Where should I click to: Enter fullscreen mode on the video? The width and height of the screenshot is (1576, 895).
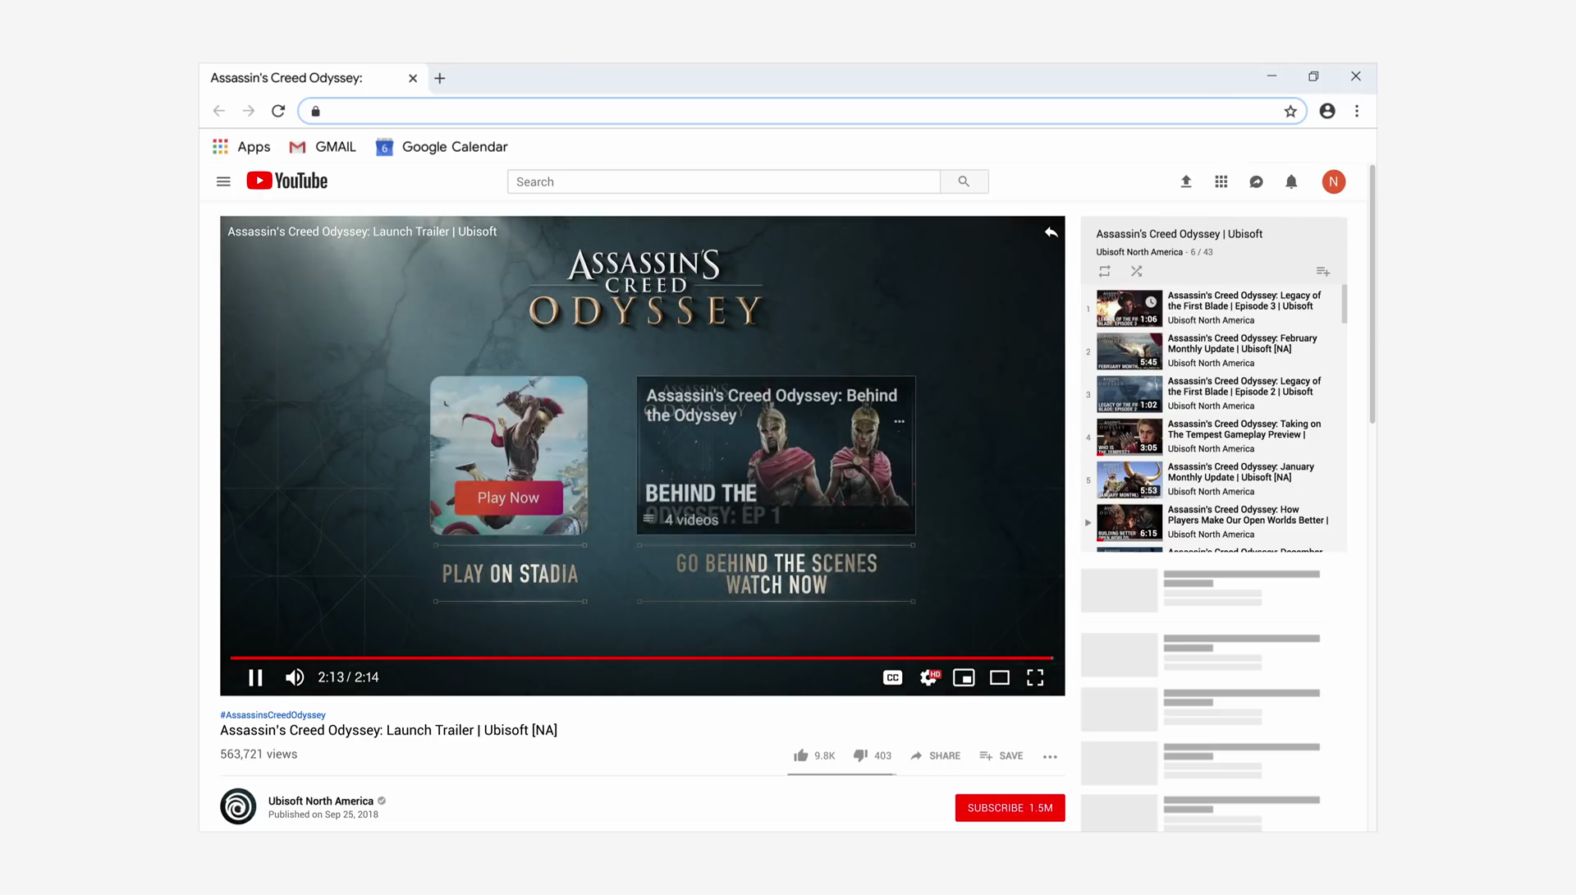1035,677
